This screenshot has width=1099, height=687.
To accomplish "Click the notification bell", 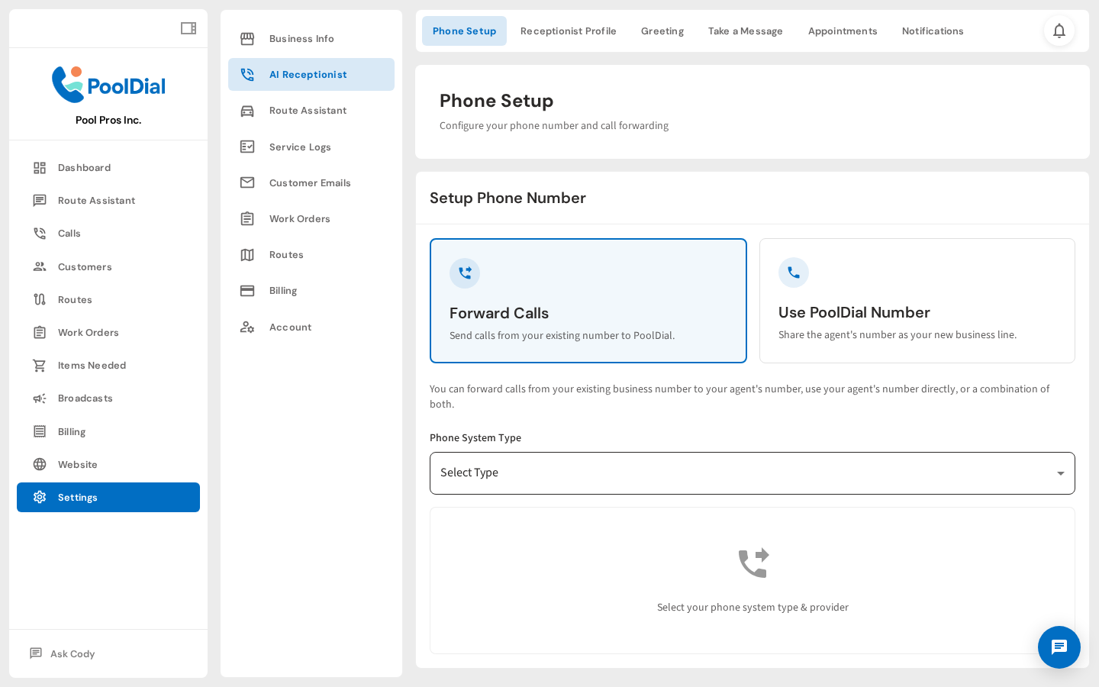I will tap(1059, 31).
